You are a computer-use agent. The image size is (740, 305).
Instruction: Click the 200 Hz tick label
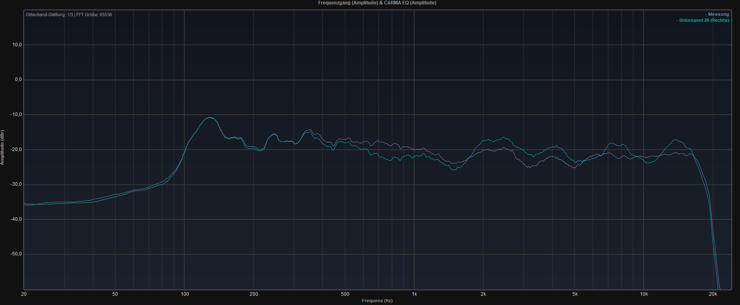pyautogui.click(x=254, y=294)
